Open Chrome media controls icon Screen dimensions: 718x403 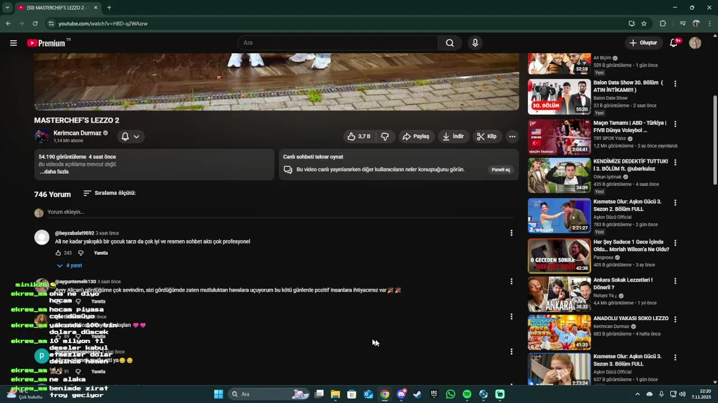point(682,24)
